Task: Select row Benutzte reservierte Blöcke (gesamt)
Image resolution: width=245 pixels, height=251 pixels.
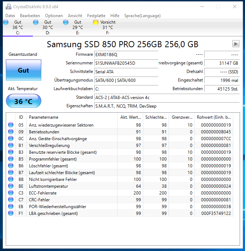Action: [119, 152]
